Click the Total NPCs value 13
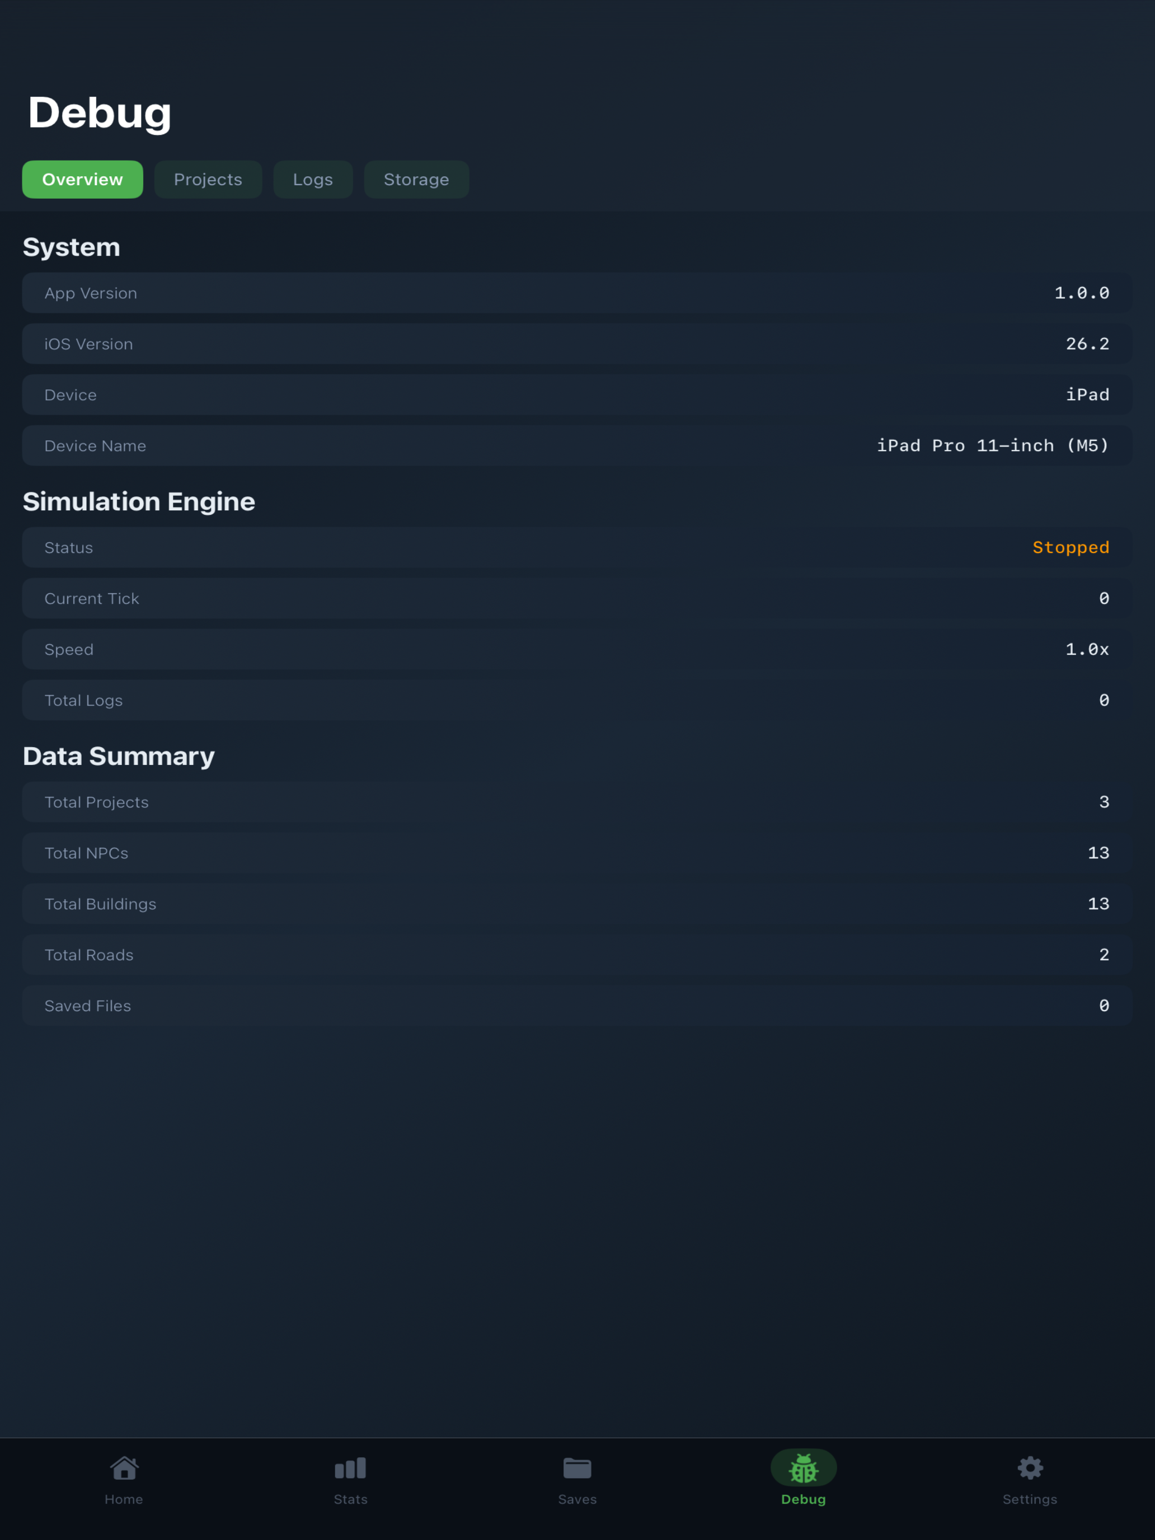This screenshot has width=1155, height=1540. pyautogui.click(x=1098, y=853)
